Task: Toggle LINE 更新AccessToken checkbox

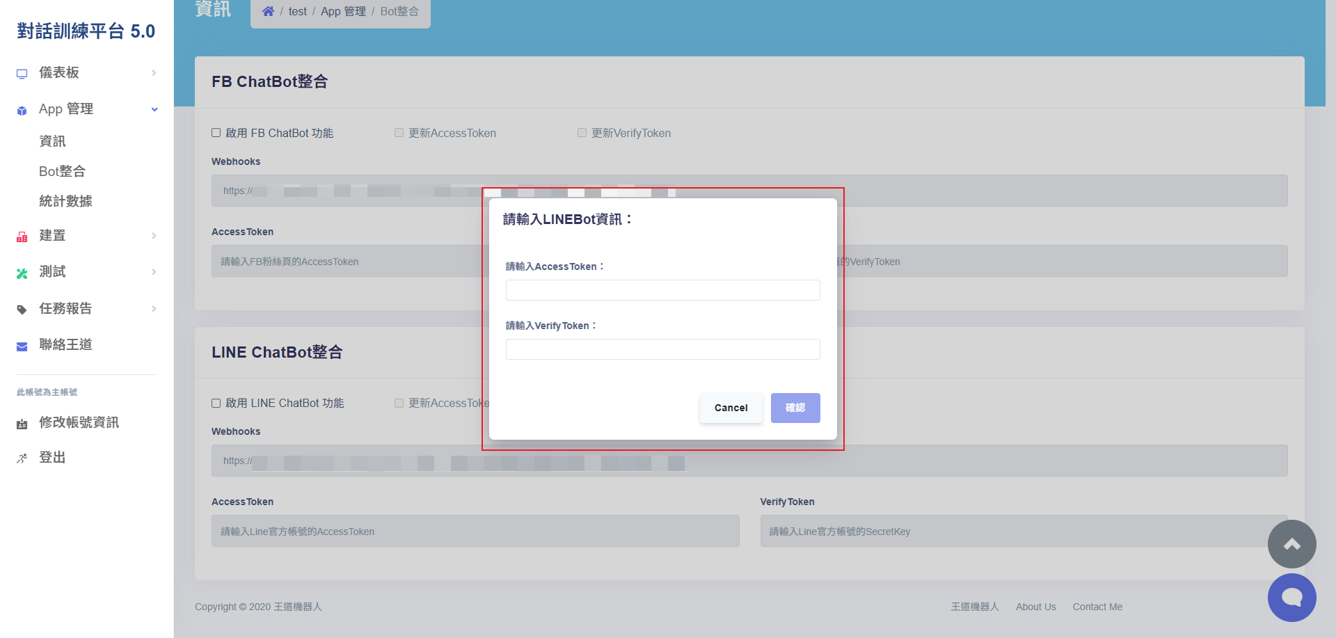Action: (x=399, y=403)
